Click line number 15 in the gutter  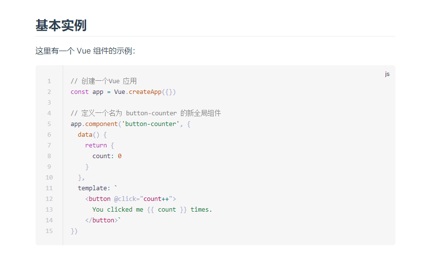click(49, 231)
